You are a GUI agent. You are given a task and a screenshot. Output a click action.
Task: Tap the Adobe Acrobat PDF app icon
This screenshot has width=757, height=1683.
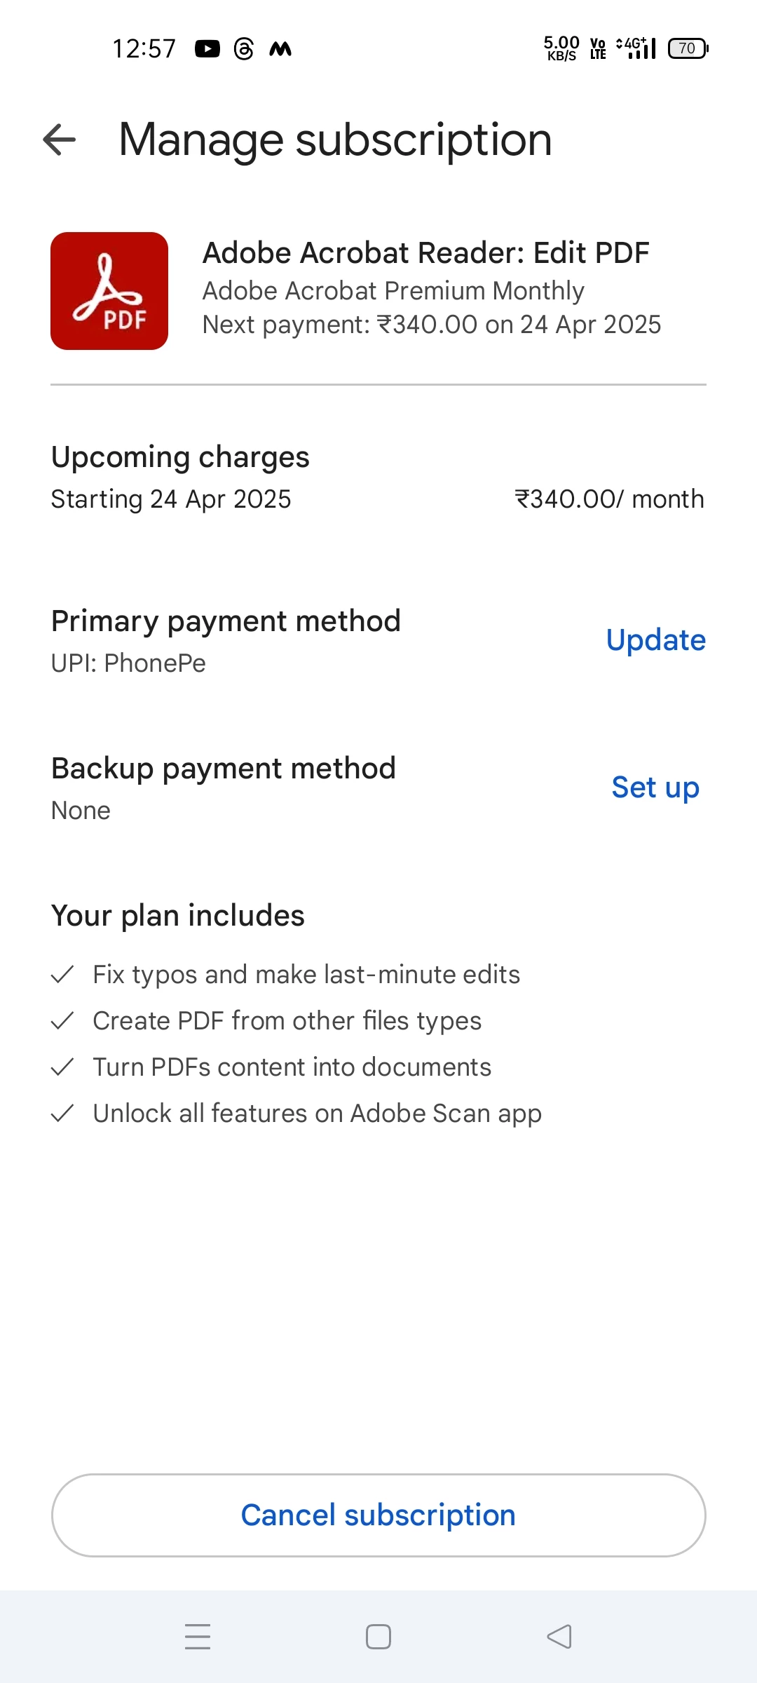(109, 291)
